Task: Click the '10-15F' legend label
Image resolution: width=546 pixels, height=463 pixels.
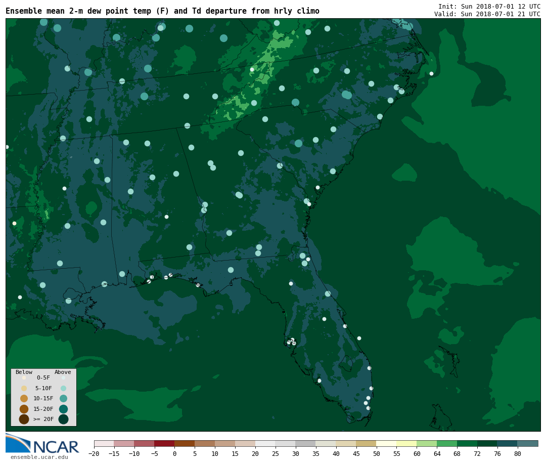Action: coord(43,399)
